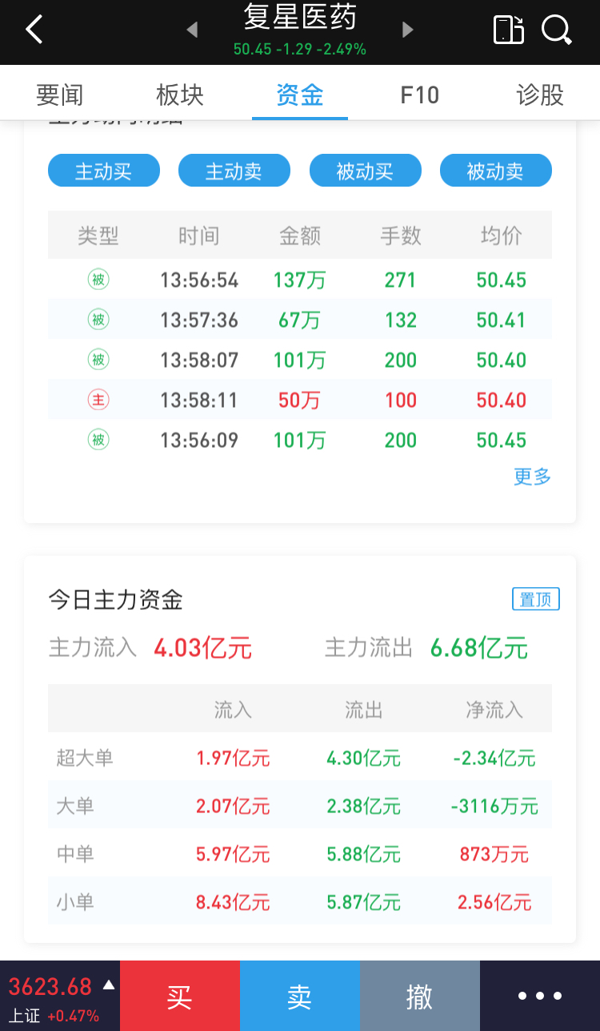Select 超大单 net flow -2.34亿元
Image resolution: width=600 pixels, height=1031 pixels.
pos(494,758)
